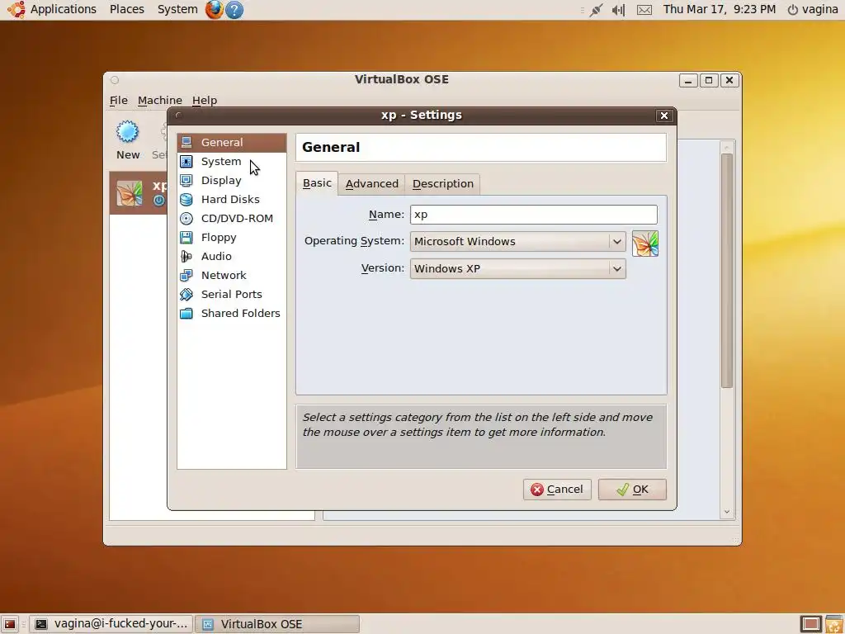Click the user power menu in panel
845x634 pixels.
(813, 9)
